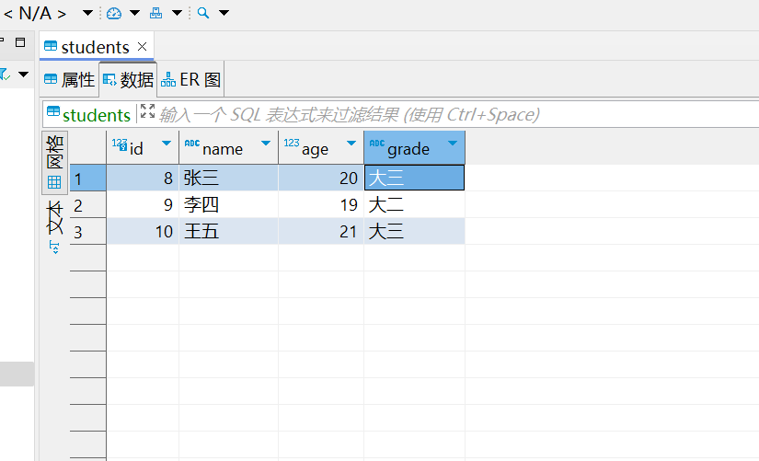Screen dimensions: 759x461
Task: Click the search magnifier toolbar icon
Action: 203,13
